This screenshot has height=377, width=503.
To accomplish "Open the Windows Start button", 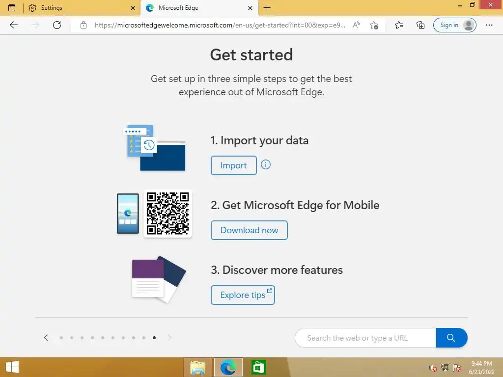I will (x=12, y=367).
